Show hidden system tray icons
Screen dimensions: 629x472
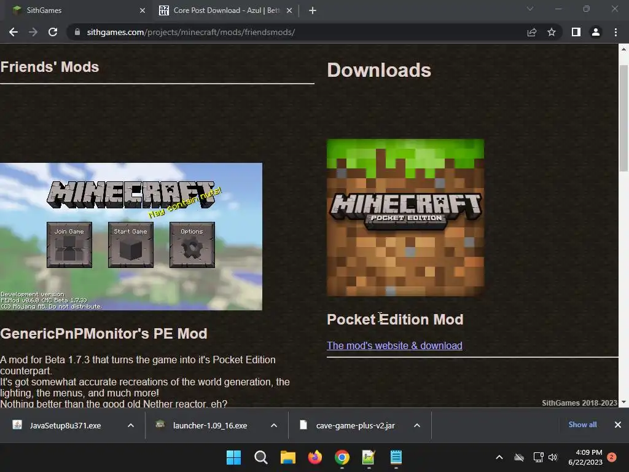pyautogui.click(x=499, y=457)
